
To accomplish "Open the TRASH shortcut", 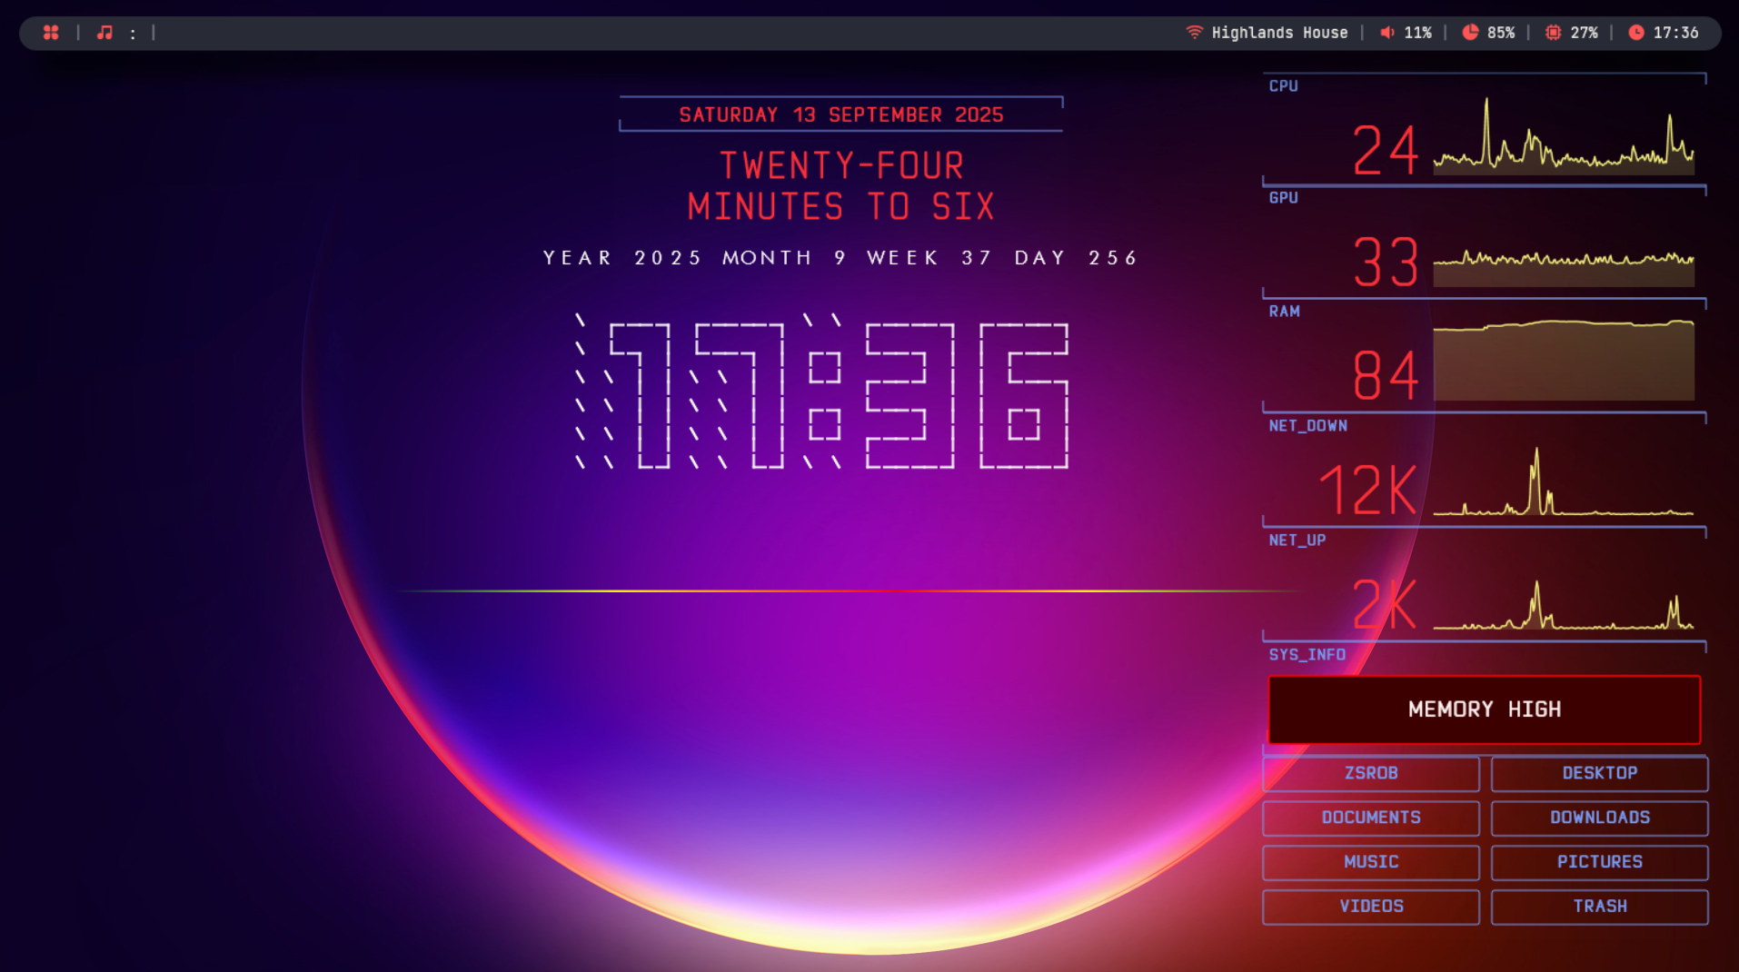I will tap(1600, 906).
